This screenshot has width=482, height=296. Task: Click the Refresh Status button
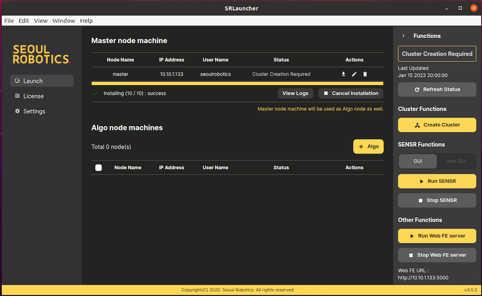(x=436, y=89)
